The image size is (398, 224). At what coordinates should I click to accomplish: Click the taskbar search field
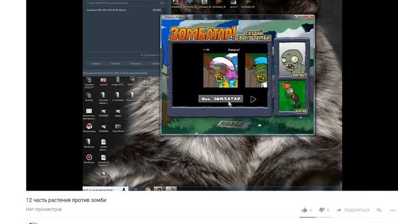click(x=105, y=189)
